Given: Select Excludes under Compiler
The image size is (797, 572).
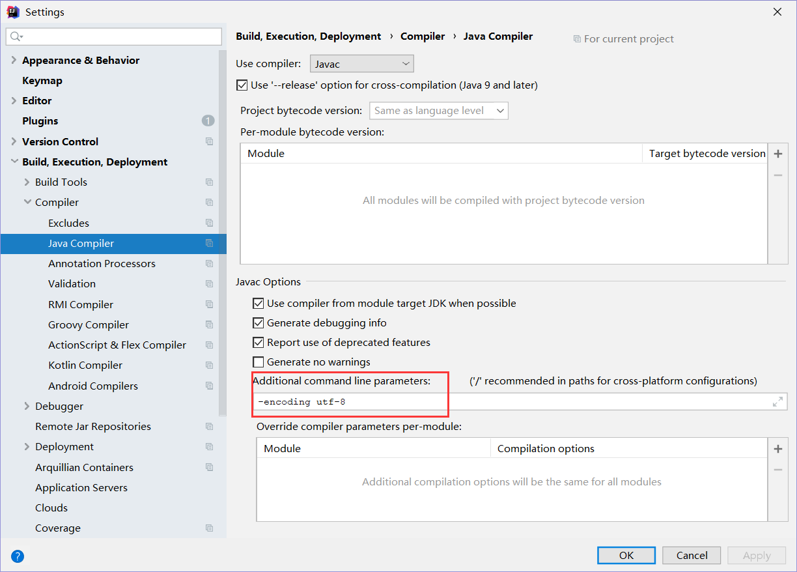Looking at the screenshot, I should 68,223.
